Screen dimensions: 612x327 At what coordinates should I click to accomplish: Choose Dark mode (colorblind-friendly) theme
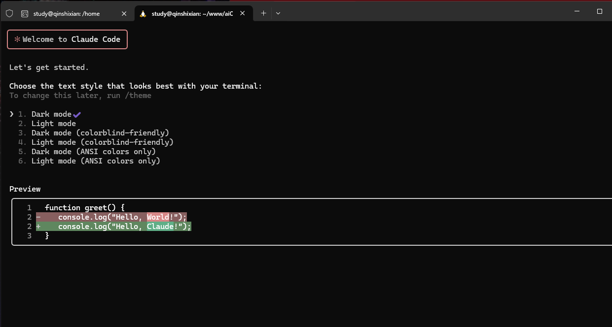point(101,132)
